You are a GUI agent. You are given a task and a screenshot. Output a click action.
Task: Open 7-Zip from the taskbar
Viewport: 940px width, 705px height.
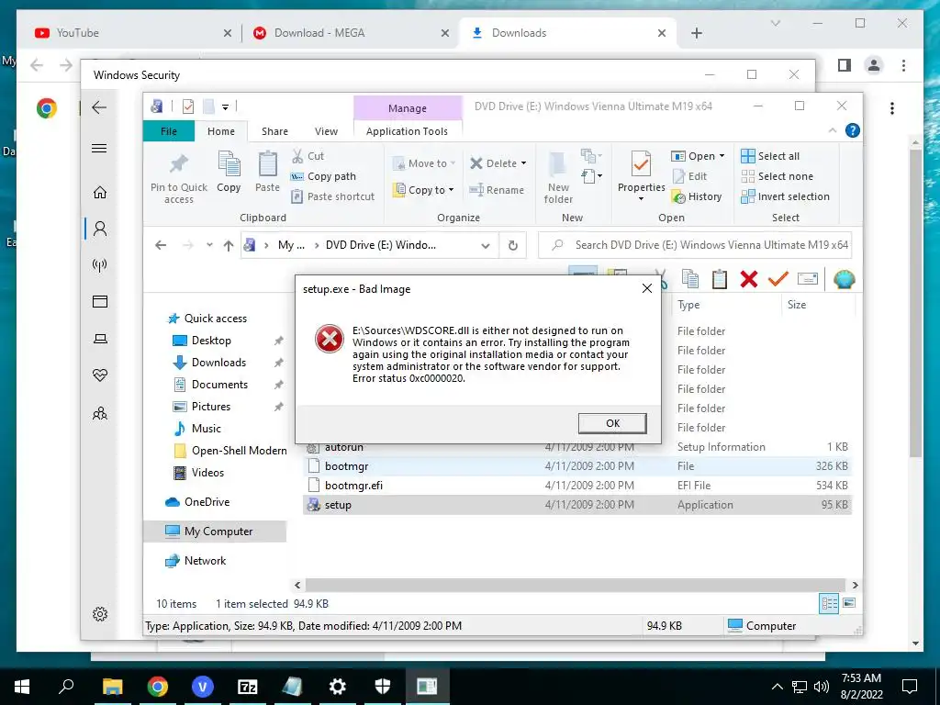coord(248,687)
